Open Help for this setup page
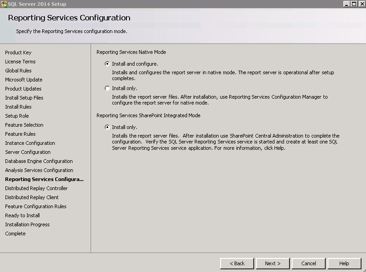This screenshot has width=366, height=272. (344, 263)
